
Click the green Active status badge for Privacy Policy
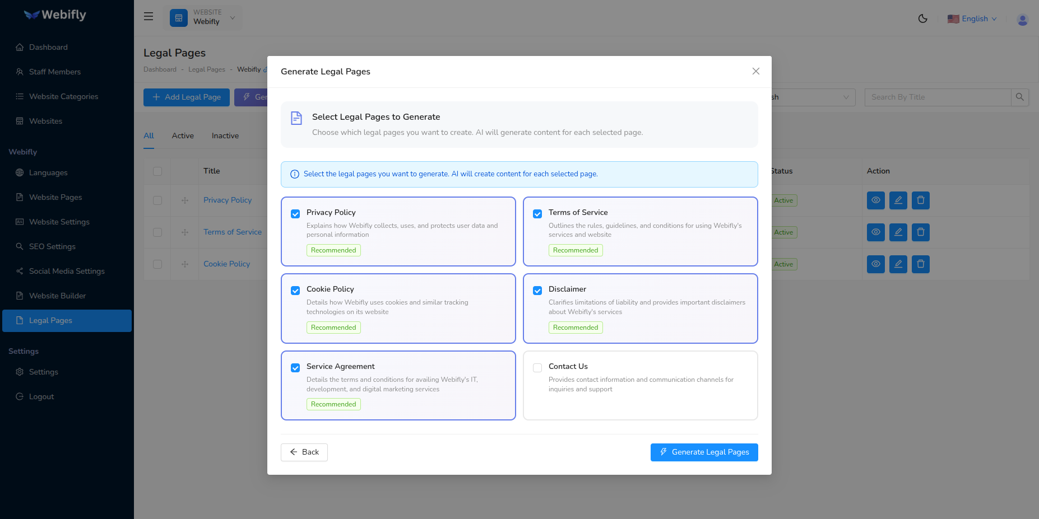[783, 200]
